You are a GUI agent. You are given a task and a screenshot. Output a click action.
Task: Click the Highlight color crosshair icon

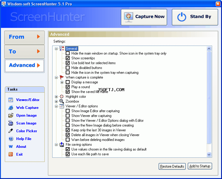tap(61, 97)
